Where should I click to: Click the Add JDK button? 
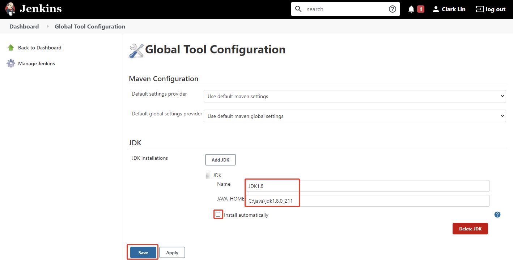(x=220, y=160)
